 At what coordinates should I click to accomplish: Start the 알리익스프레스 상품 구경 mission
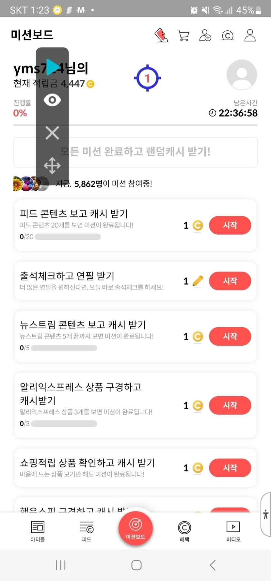tap(230, 405)
